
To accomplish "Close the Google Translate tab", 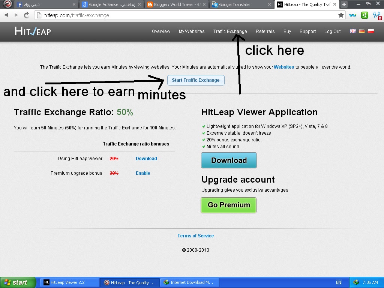I will point(269,4).
